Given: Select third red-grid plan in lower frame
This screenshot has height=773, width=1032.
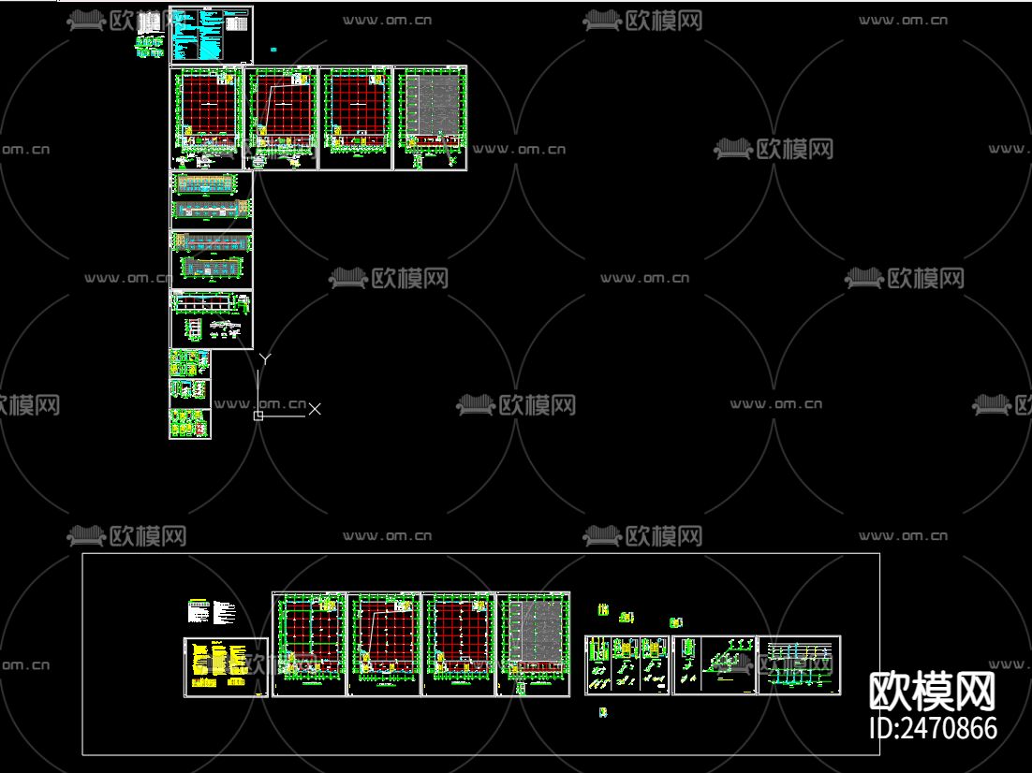Looking at the screenshot, I should 458,644.
